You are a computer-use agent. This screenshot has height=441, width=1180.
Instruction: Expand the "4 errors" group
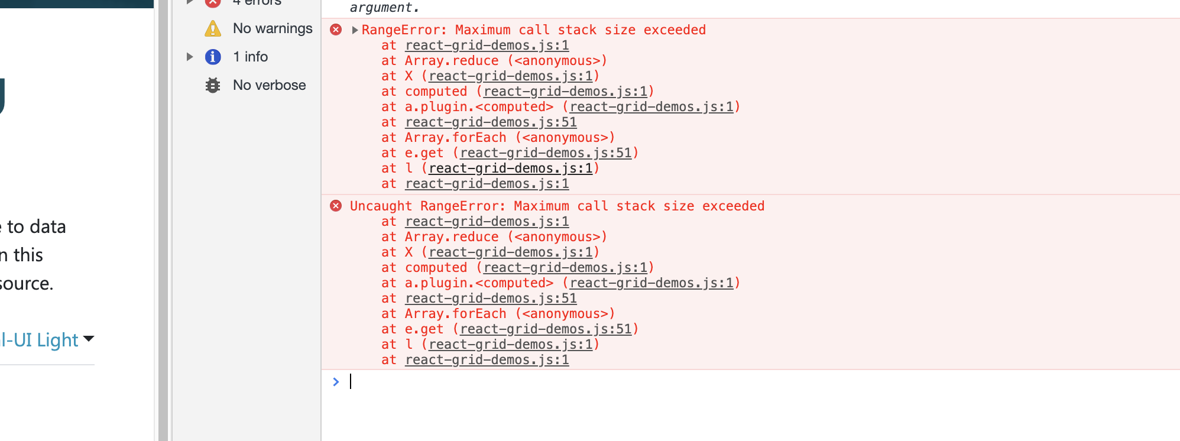pyautogui.click(x=190, y=2)
